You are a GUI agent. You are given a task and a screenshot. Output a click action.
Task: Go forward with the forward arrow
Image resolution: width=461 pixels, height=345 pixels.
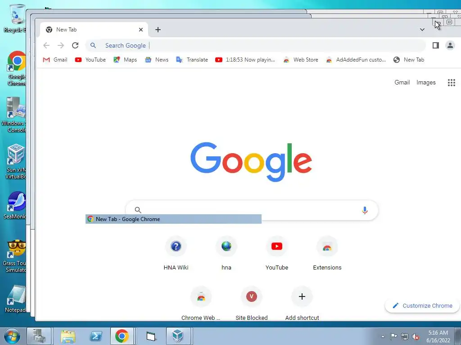coord(61,45)
